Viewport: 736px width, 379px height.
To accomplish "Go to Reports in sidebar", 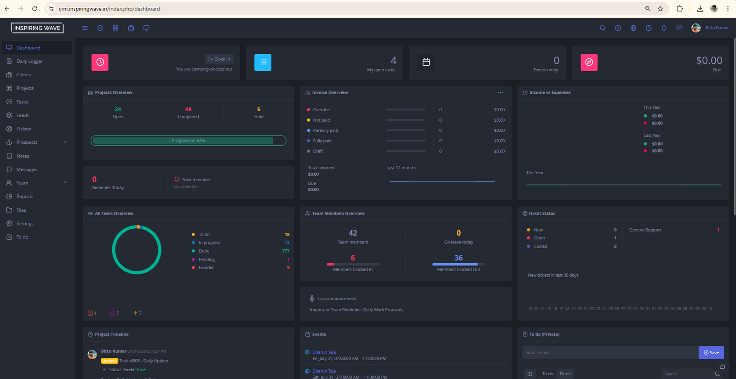I will coord(25,197).
